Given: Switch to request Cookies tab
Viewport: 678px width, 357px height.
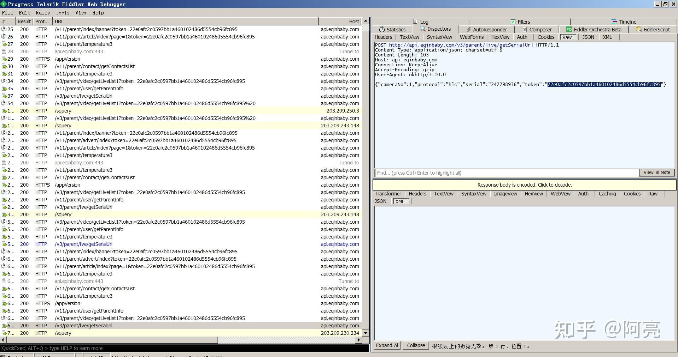Looking at the screenshot, I should click(x=546, y=37).
